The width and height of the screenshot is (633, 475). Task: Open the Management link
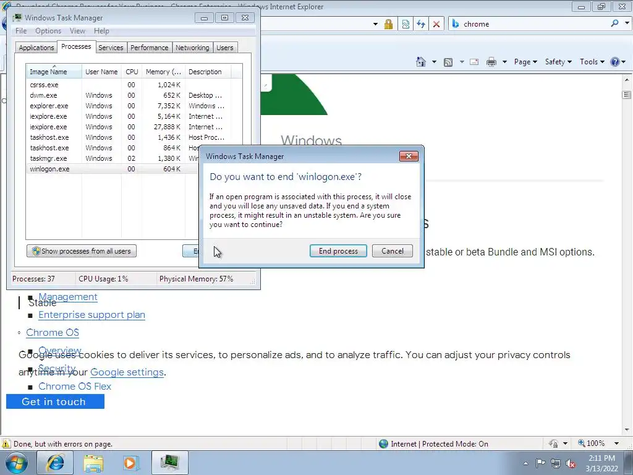[68, 297]
